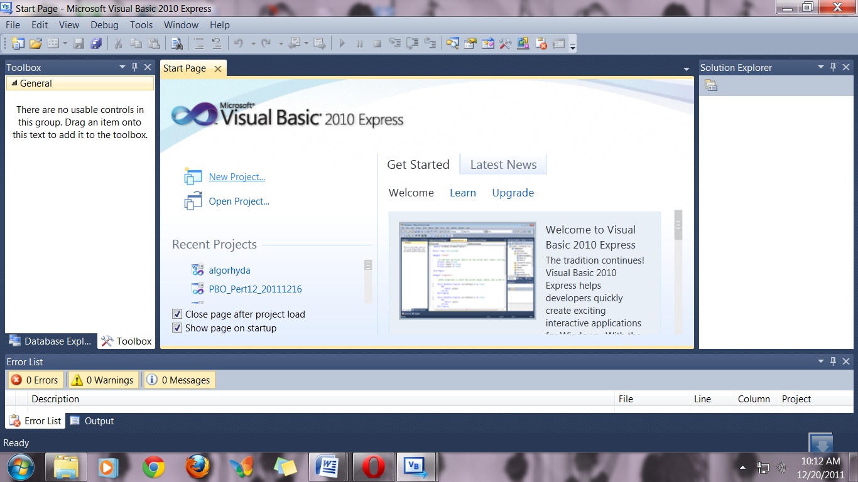Open Error List window position dropdown arrow

[x=821, y=361]
